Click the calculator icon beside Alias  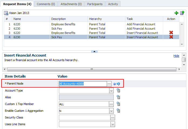click(118, 97)
